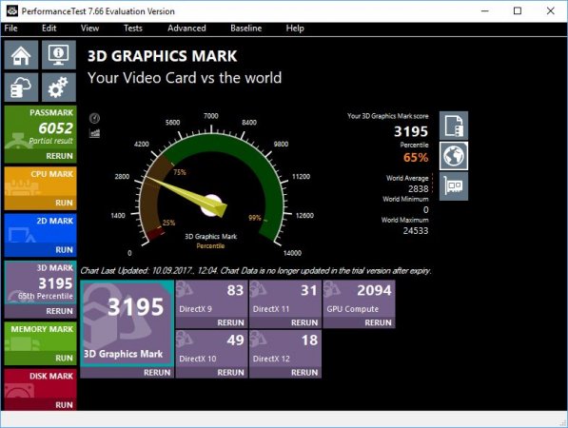Select the Memory Mark tile

click(41, 337)
